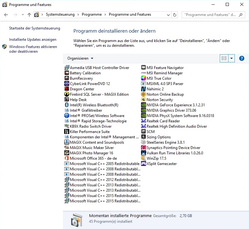Open Windows-Features aktivieren oder deaktivieren
The height and width of the screenshot is (229, 249).
click(x=33, y=49)
